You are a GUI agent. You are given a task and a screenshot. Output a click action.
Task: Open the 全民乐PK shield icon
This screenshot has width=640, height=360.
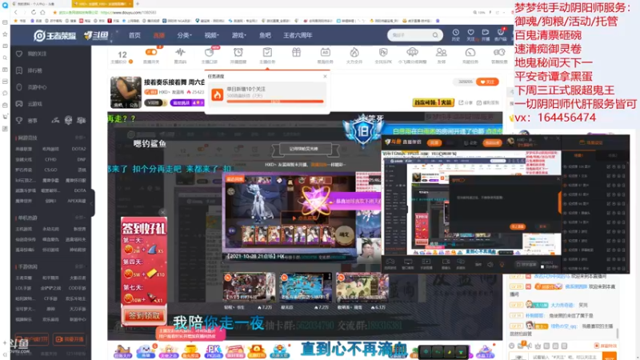pos(383,52)
